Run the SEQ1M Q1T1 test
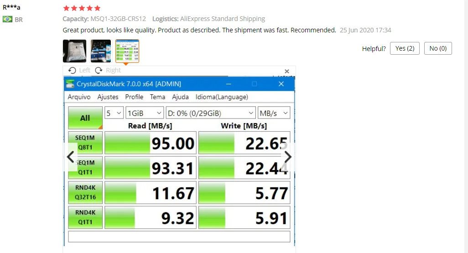 tap(85, 167)
